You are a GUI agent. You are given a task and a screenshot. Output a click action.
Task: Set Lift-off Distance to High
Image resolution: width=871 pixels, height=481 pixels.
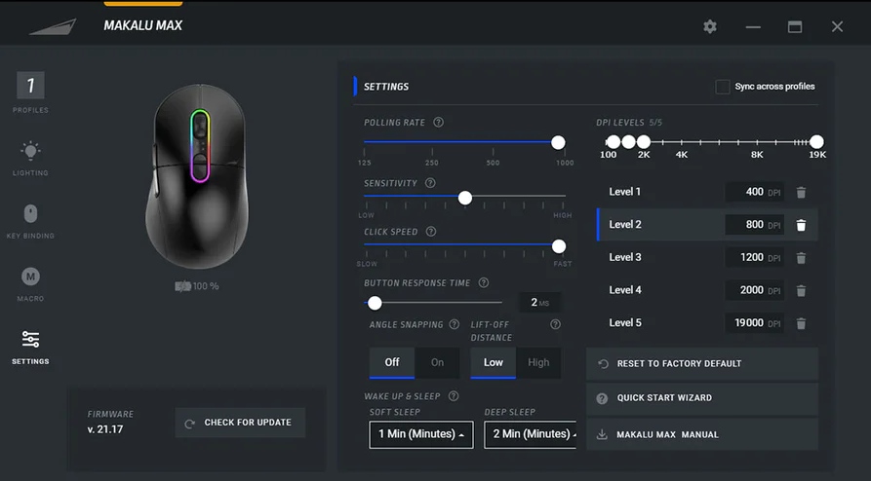[x=538, y=362]
